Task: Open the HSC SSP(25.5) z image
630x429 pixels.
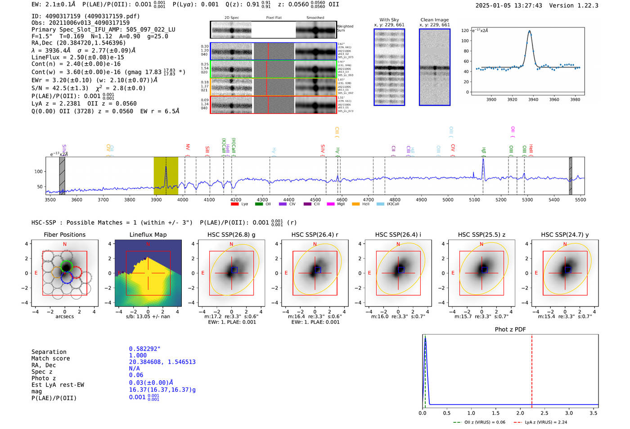Action: pyautogui.click(x=481, y=273)
